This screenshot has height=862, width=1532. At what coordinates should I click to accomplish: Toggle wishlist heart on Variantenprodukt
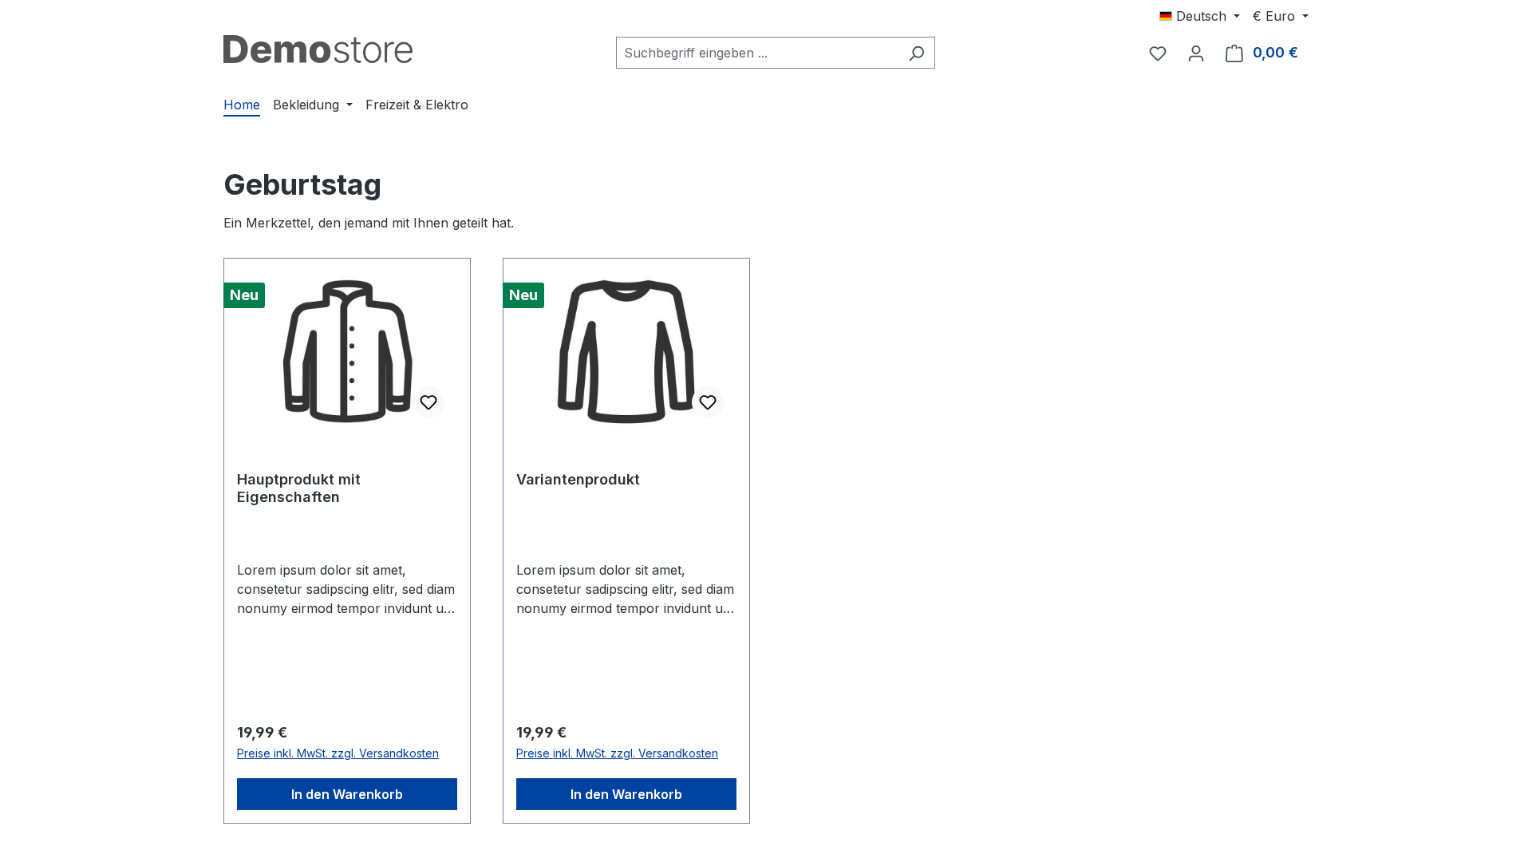tap(708, 402)
